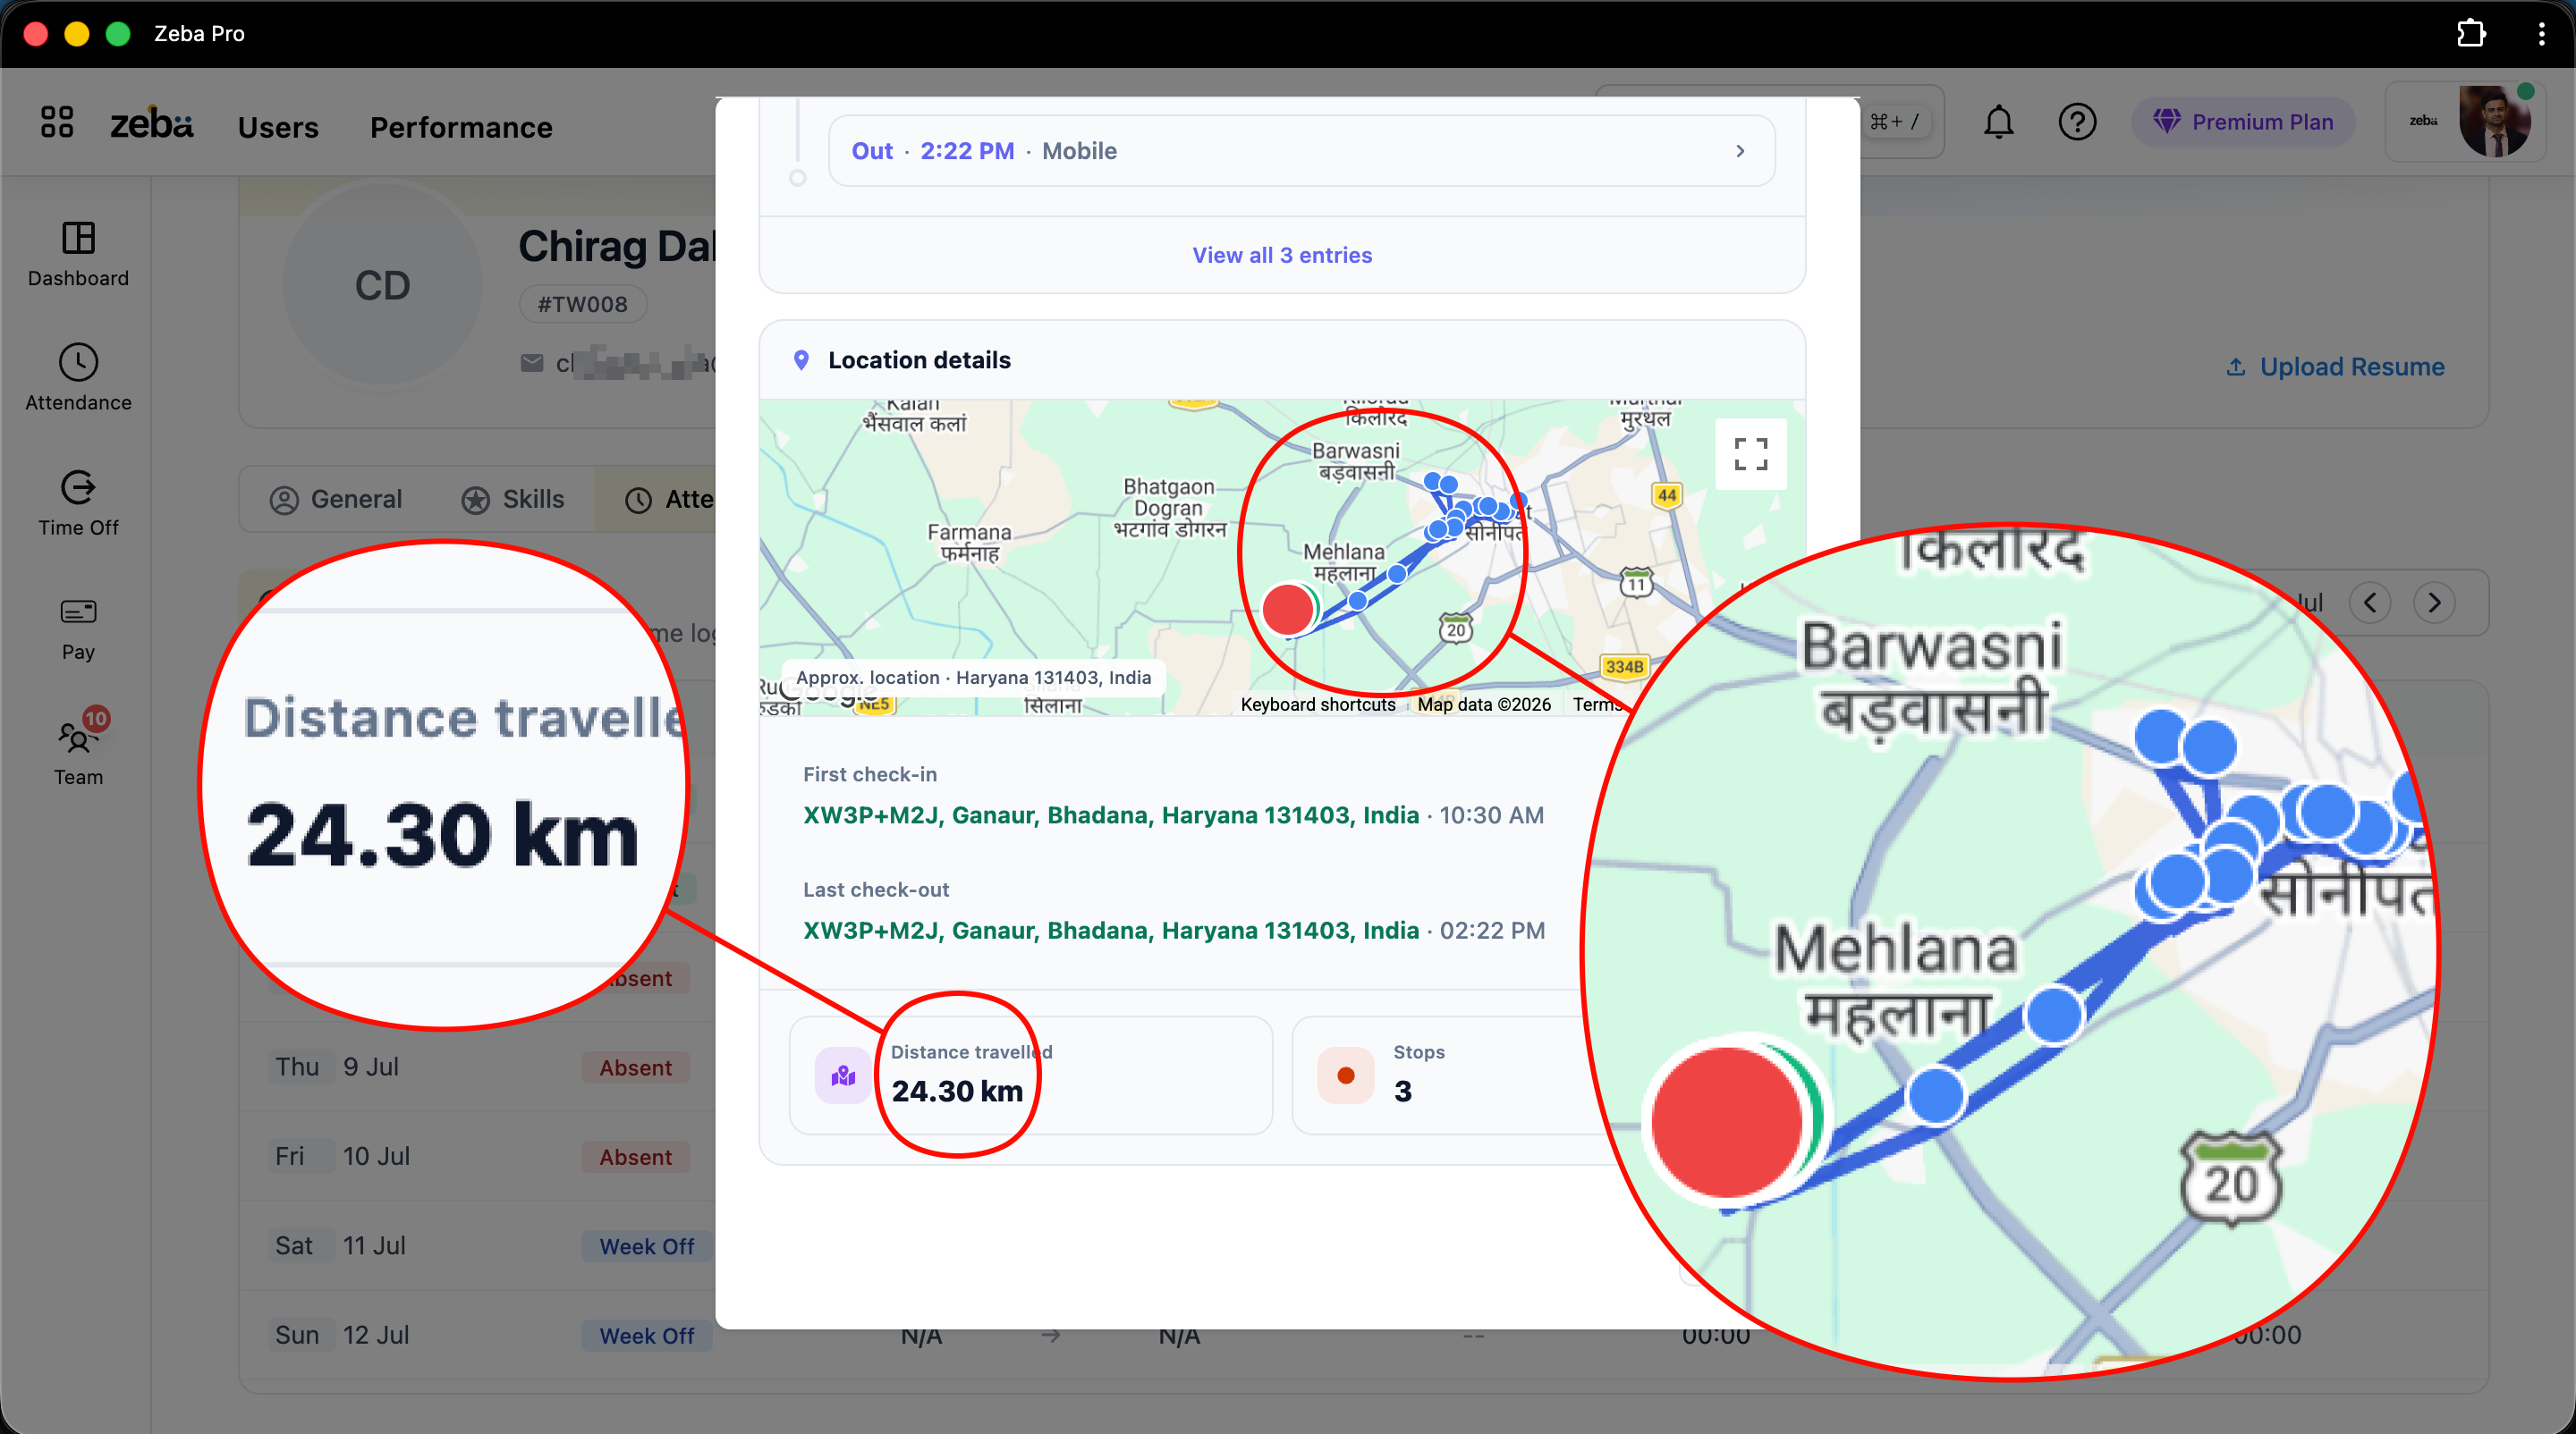2576x1434 pixels.
Task: Click the Location details heading
Action: [x=919, y=359]
